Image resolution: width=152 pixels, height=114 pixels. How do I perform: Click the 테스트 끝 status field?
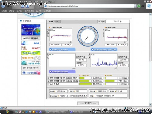tap(118, 22)
